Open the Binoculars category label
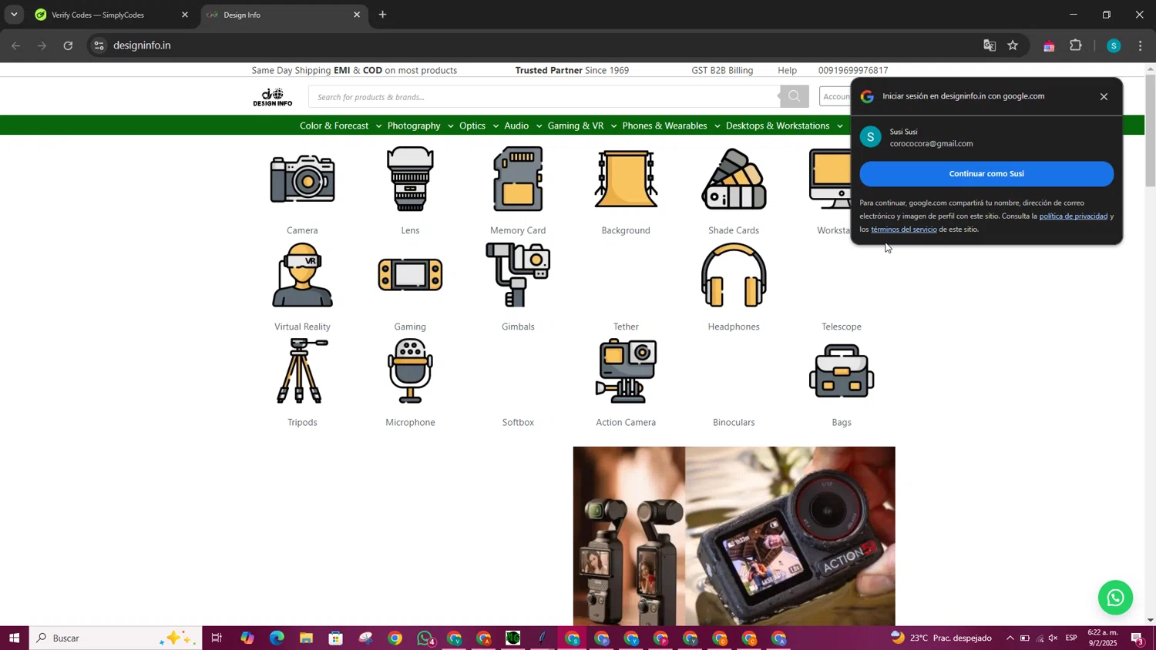This screenshot has height=650, width=1156. (x=734, y=422)
